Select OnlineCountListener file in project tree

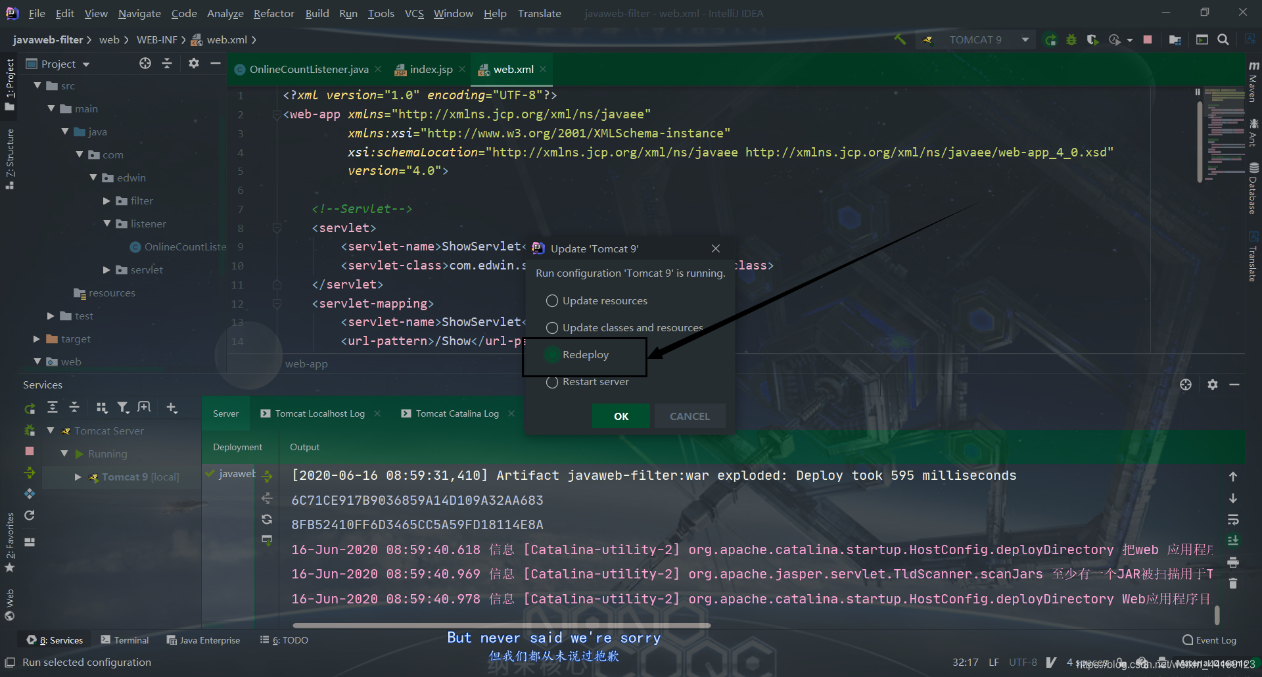[x=178, y=246]
